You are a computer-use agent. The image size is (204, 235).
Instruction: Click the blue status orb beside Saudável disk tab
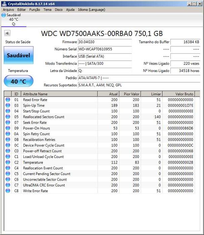click(x=4, y=15)
